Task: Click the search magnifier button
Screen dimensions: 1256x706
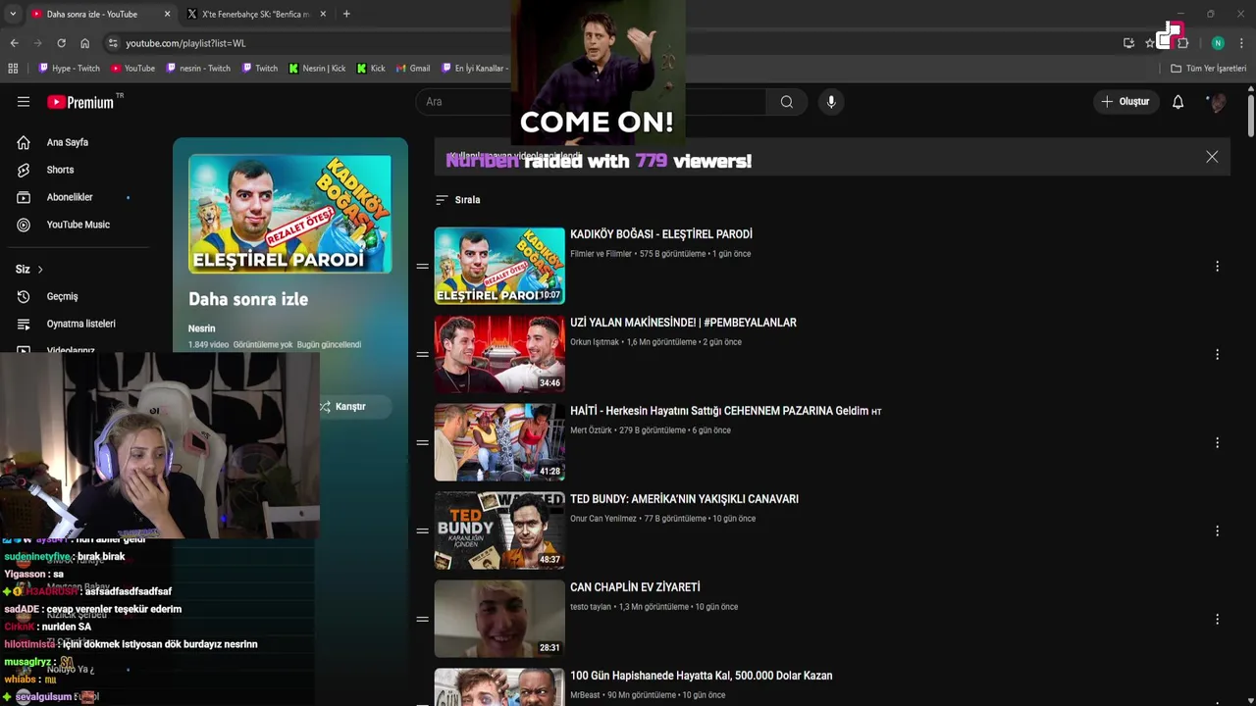Action: (787, 102)
